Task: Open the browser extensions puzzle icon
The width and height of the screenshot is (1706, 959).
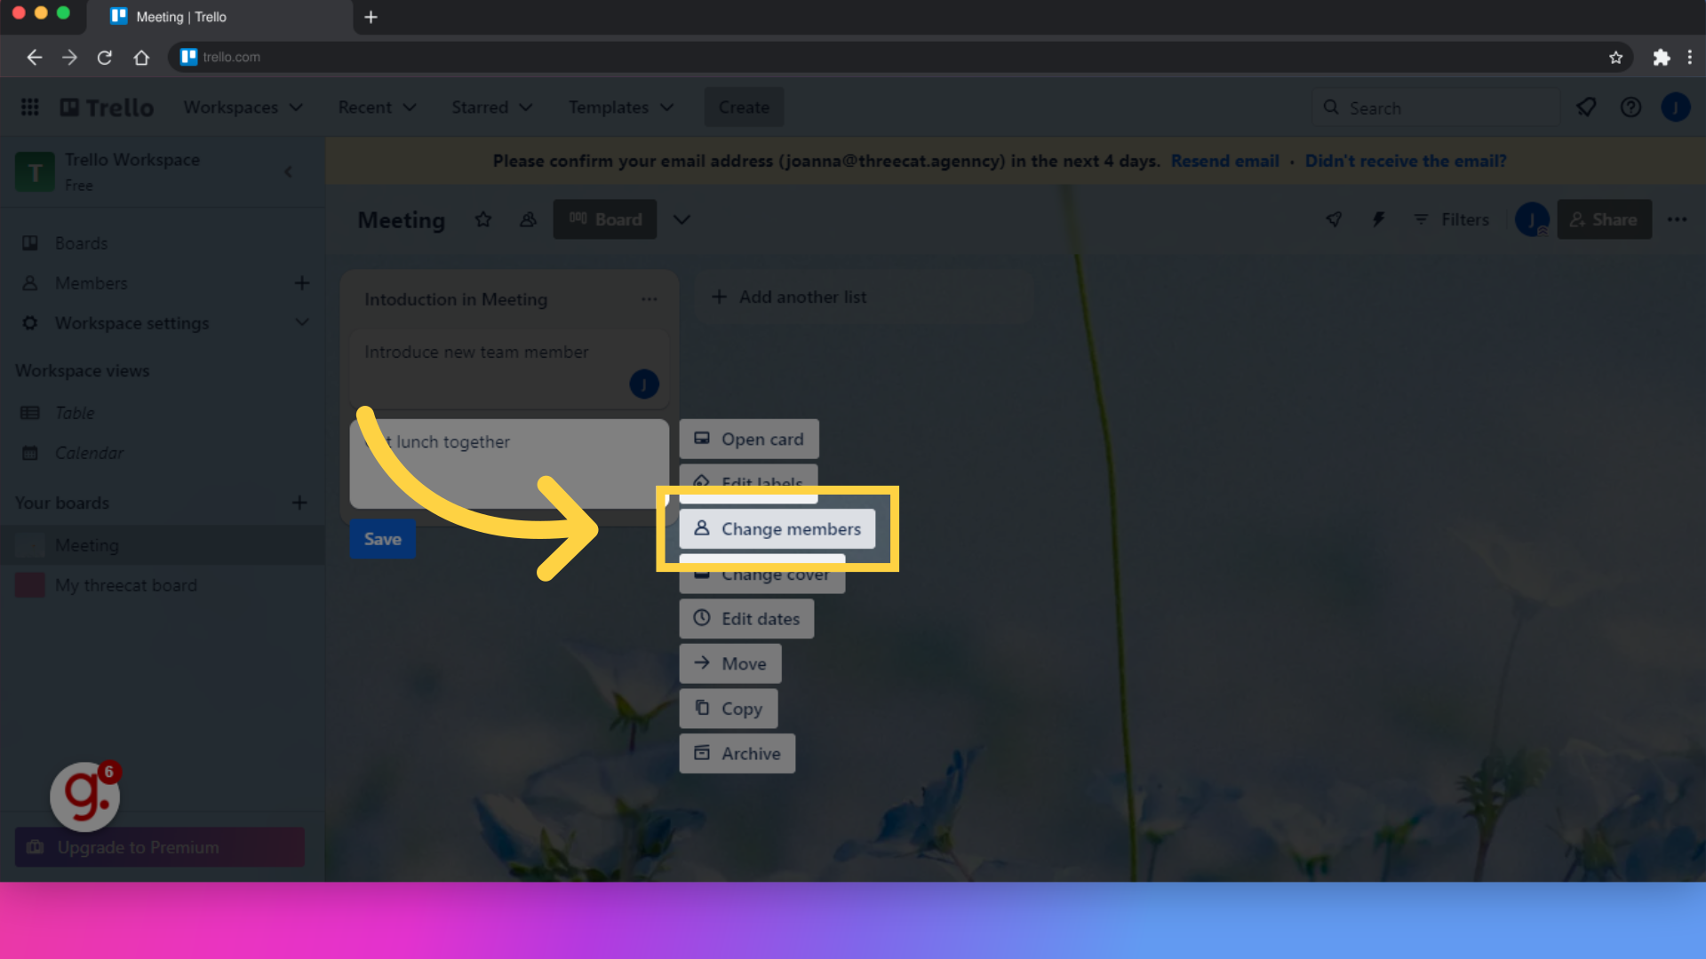Action: pyautogui.click(x=1661, y=58)
